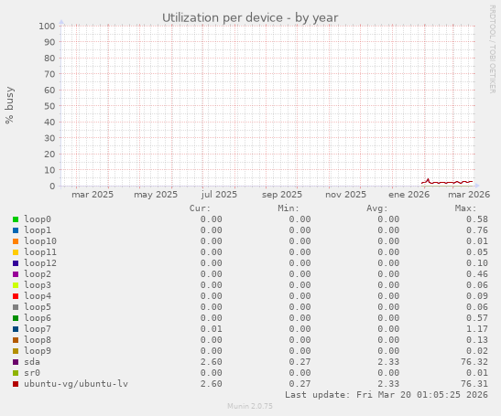The image size is (501, 416).
Task: Click the loop3 lime color swatch
Action: tap(16, 285)
